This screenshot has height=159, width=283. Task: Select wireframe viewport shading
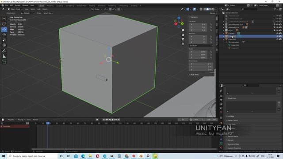pos(205,9)
